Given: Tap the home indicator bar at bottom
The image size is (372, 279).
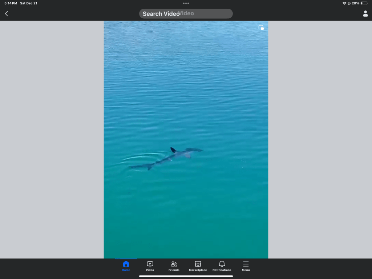Looking at the screenshot, I should point(186,276).
